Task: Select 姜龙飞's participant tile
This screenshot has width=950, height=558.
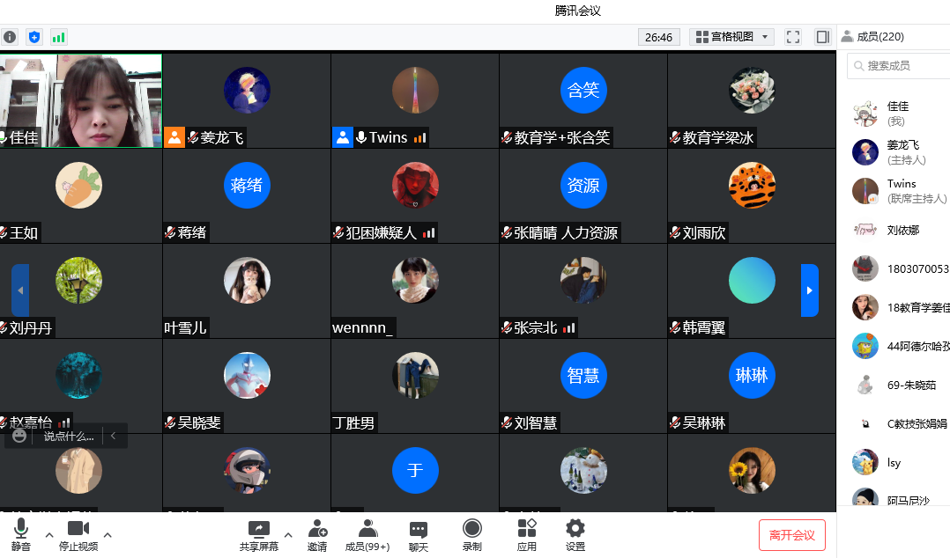Action: click(x=247, y=100)
